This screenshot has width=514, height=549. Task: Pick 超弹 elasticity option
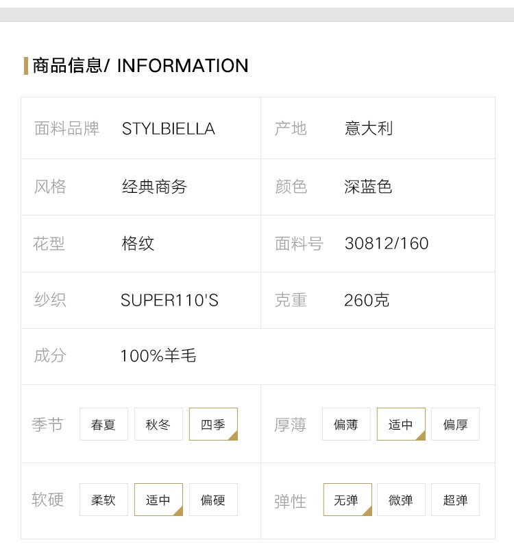455,500
